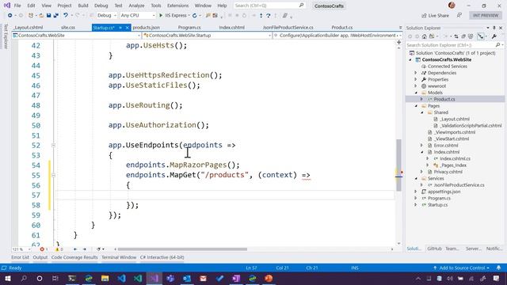
Task: Open OneNote from the taskbar
Action: 236,278
